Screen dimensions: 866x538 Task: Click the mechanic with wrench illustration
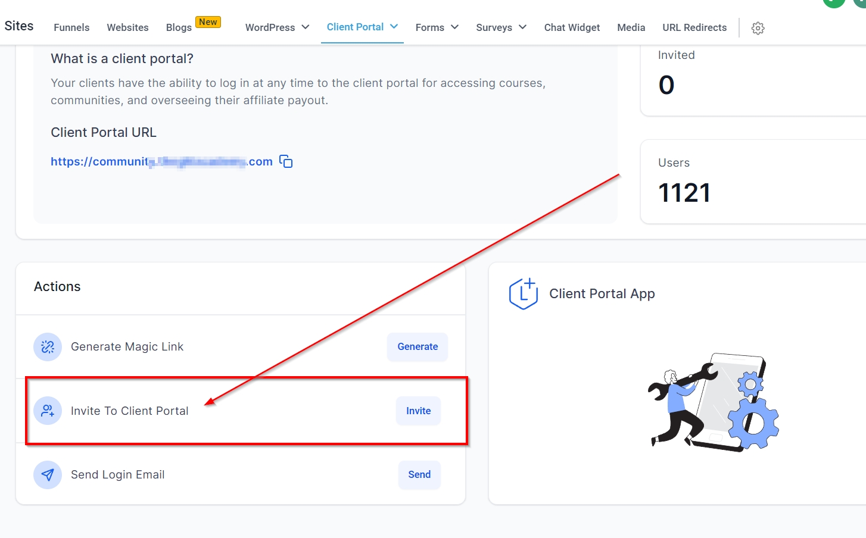[x=713, y=403]
